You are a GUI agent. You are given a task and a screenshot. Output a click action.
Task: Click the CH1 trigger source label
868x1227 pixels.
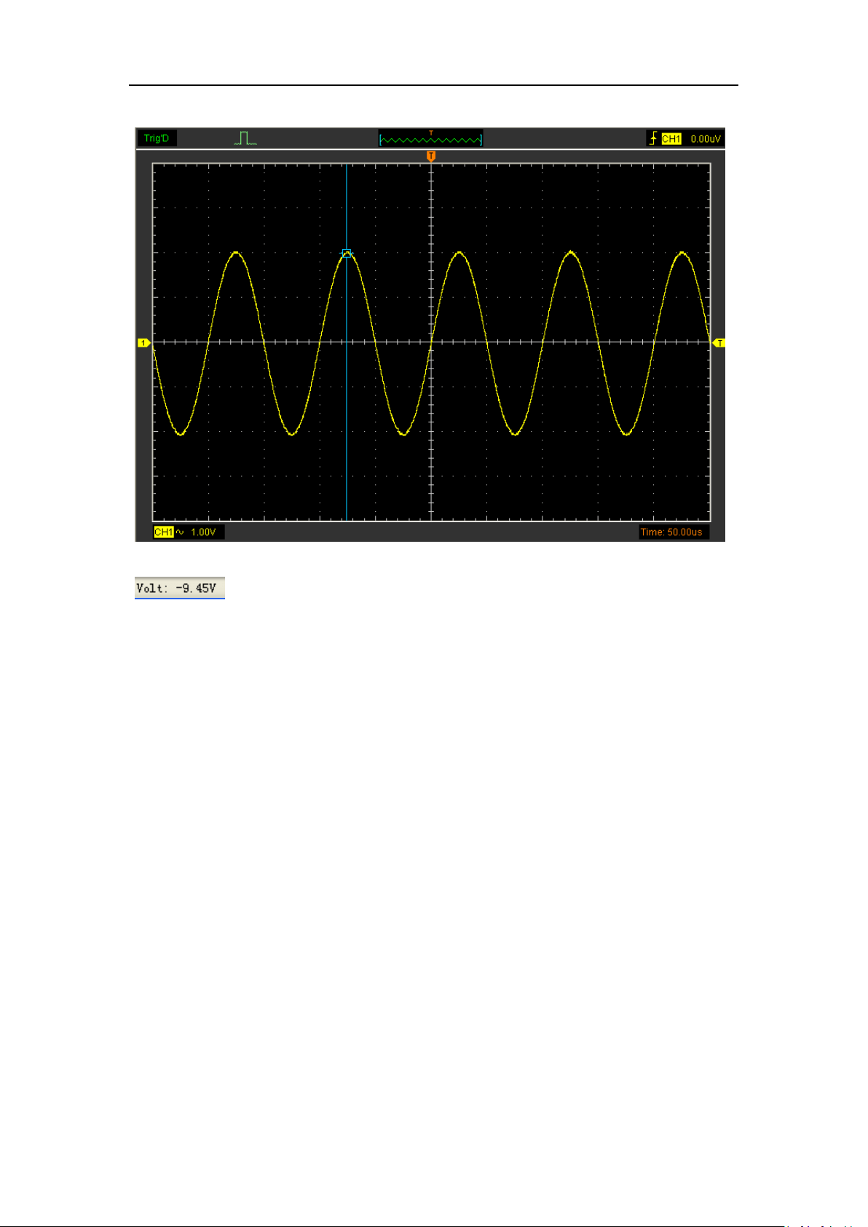tap(671, 139)
